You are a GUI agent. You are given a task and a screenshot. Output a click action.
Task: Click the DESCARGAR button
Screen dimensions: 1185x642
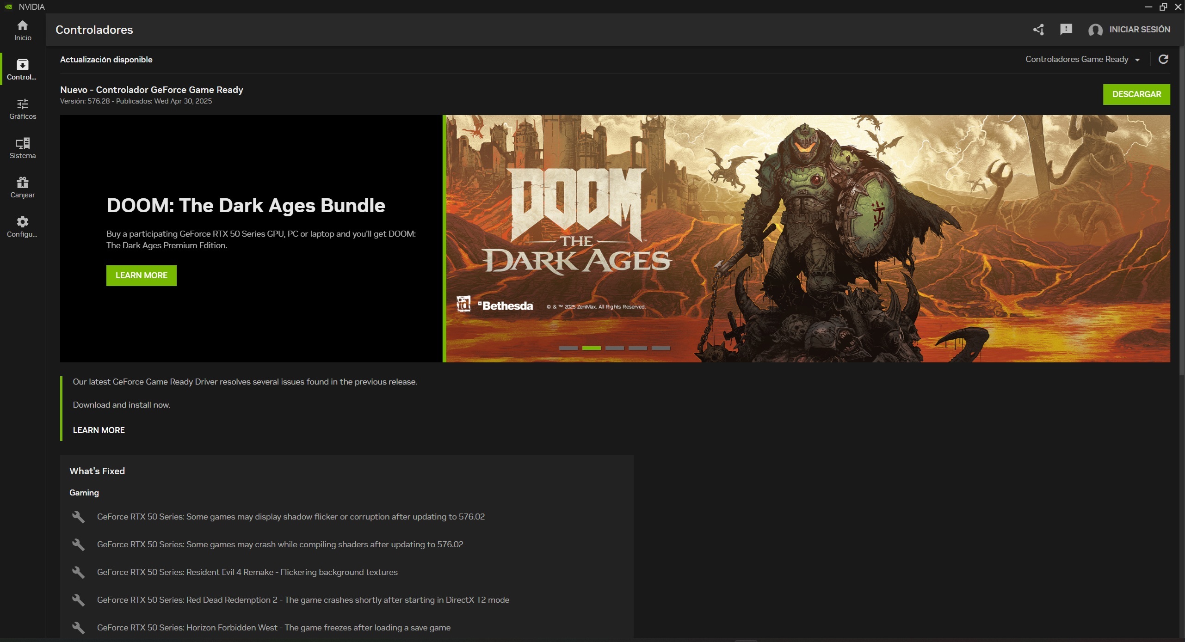(x=1137, y=94)
